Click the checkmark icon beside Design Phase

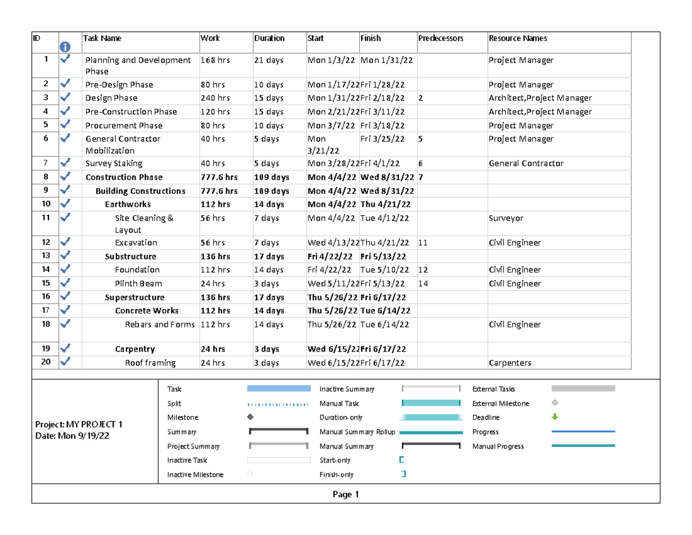pos(65,97)
